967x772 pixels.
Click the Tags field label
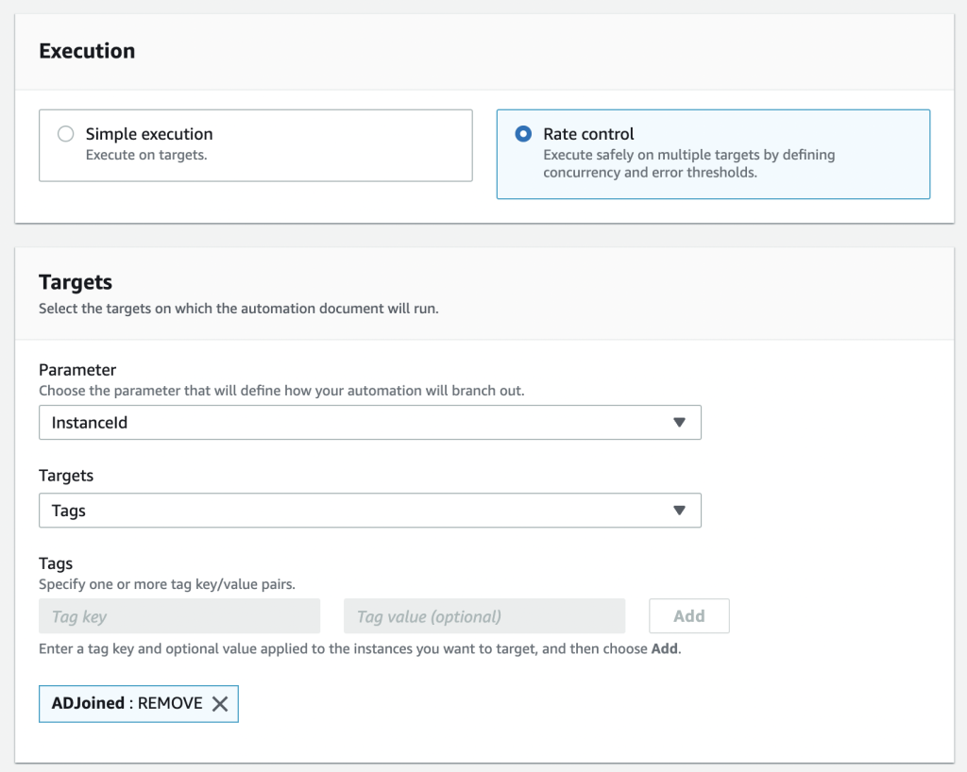click(55, 562)
